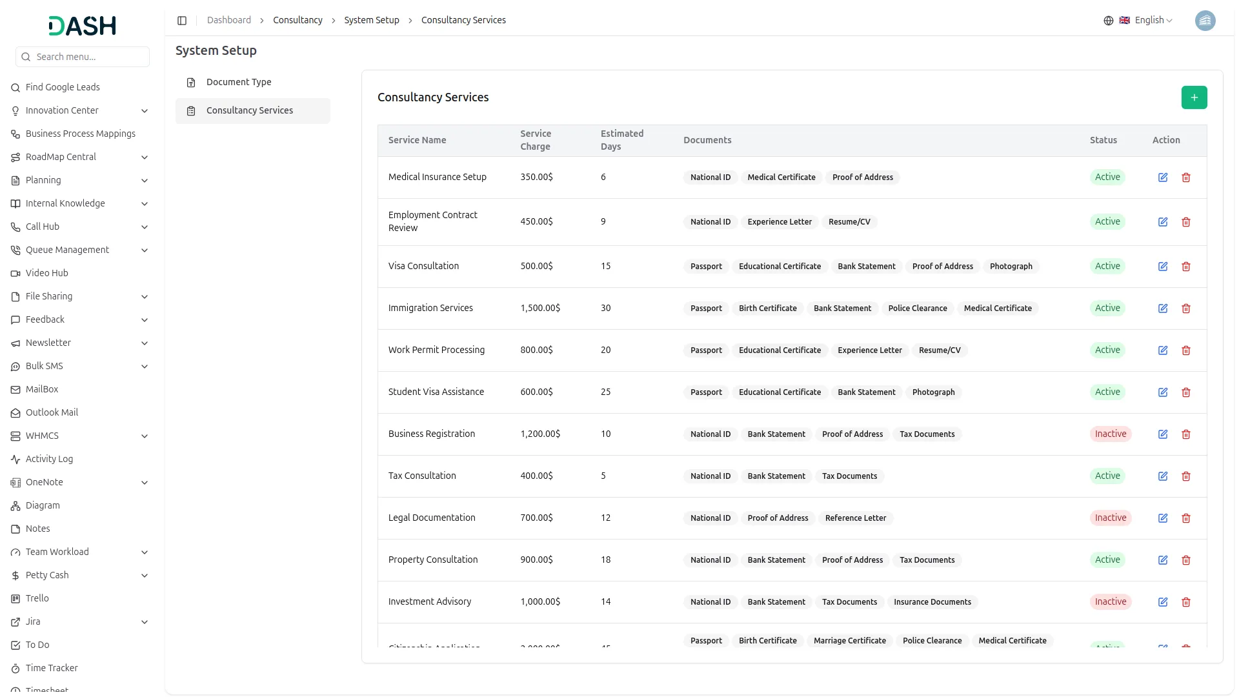Edit the Medical Insurance Setup service

click(1163, 177)
